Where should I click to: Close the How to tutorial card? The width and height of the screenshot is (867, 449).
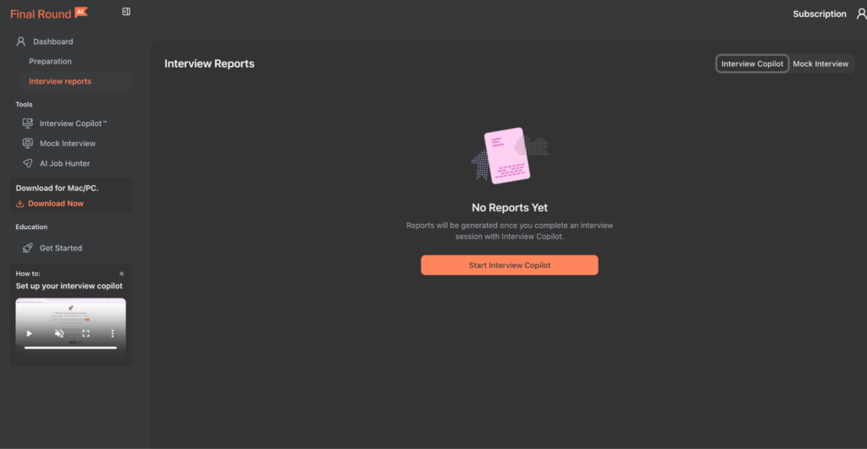[x=122, y=273]
